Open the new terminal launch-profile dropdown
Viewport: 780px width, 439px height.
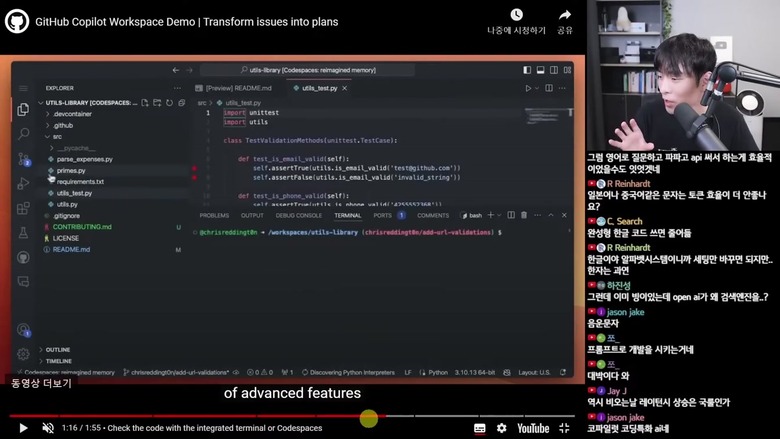click(x=499, y=215)
